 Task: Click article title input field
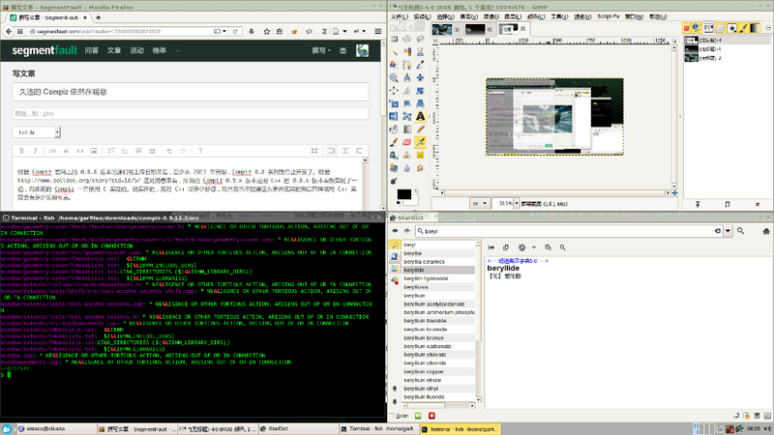190,92
